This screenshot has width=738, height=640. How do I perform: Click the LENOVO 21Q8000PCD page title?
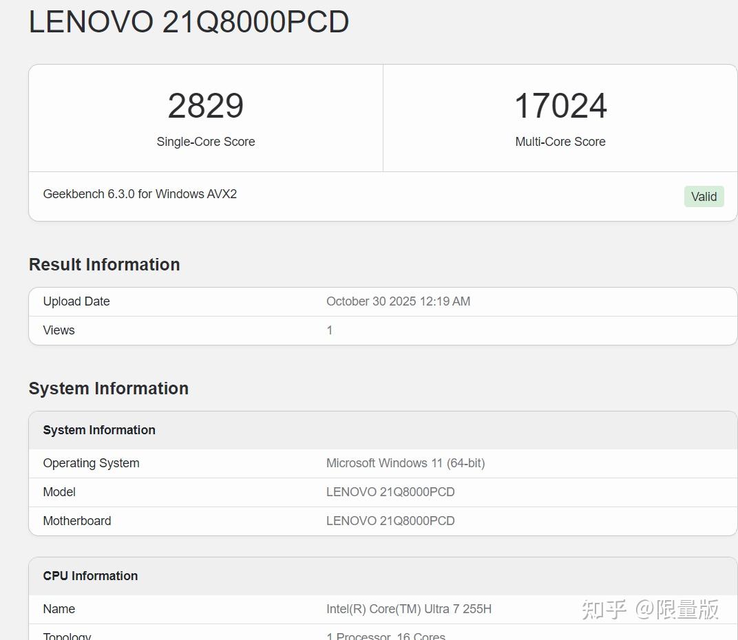[x=189, y=21]
